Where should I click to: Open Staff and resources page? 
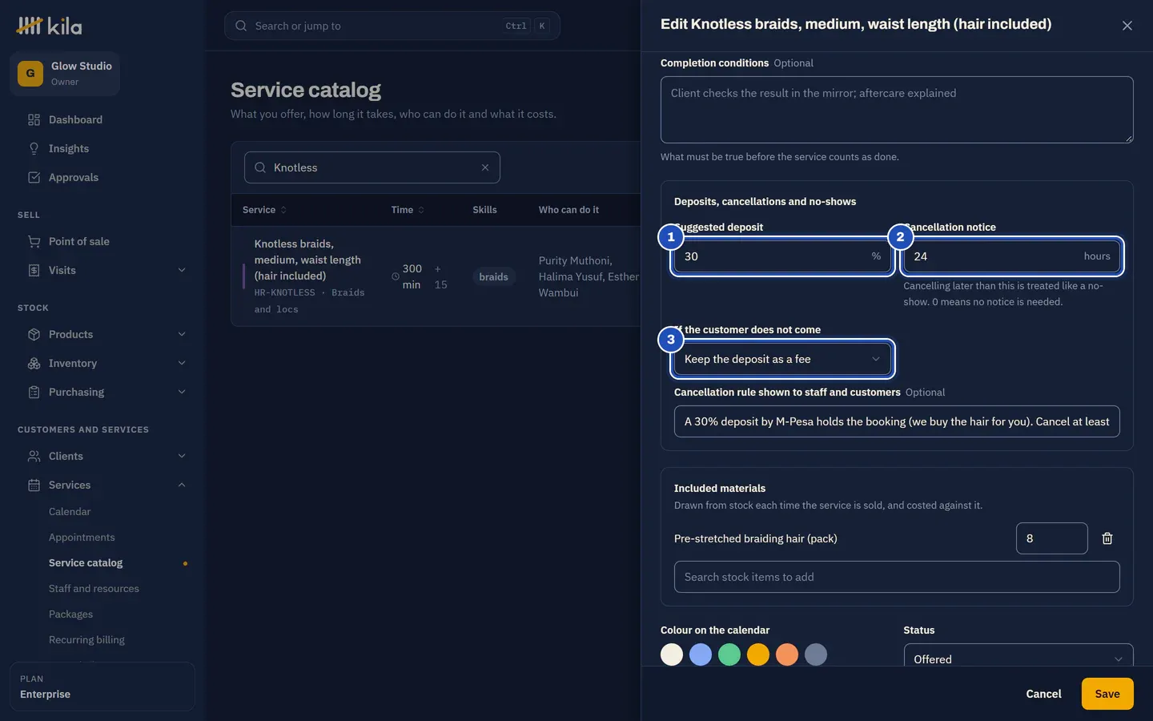[x=94, y=589]
